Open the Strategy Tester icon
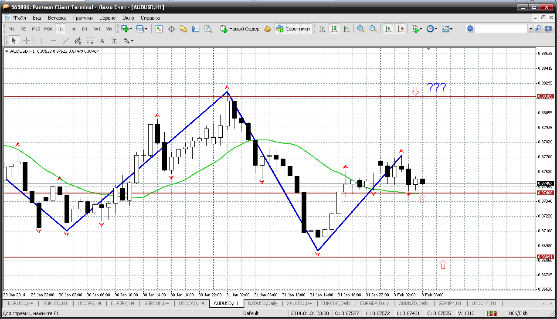557x319 pixels. point(208,29)
